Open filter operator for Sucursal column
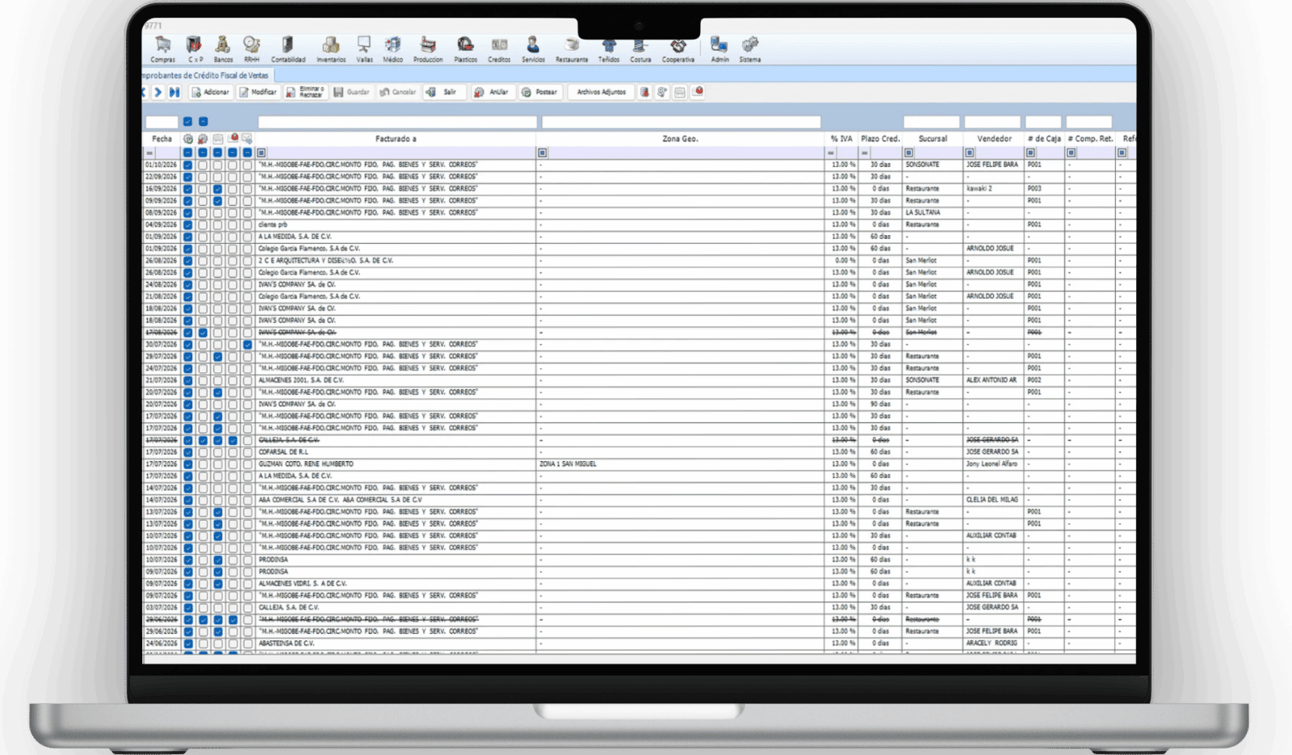 coord(908,153)
